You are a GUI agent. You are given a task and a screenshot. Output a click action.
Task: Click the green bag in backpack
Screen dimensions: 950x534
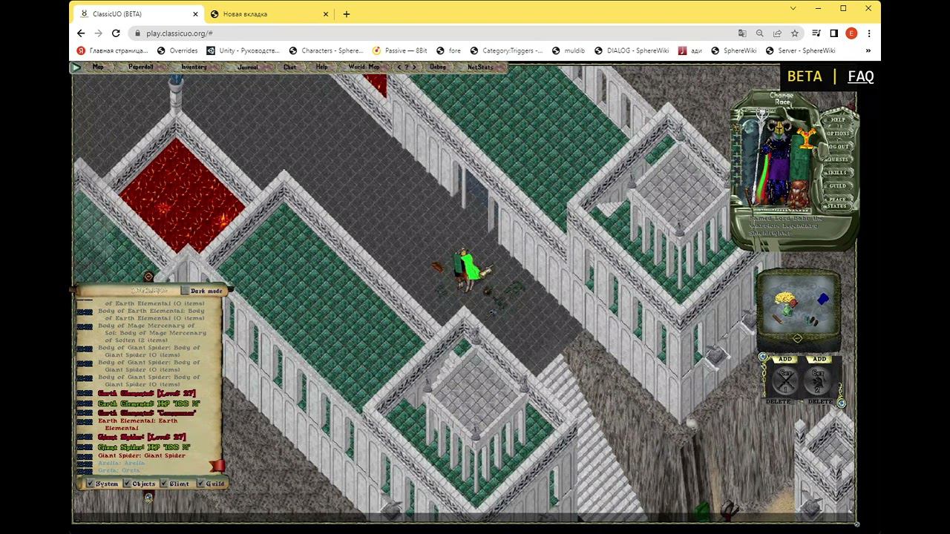[x=787, y=310]
